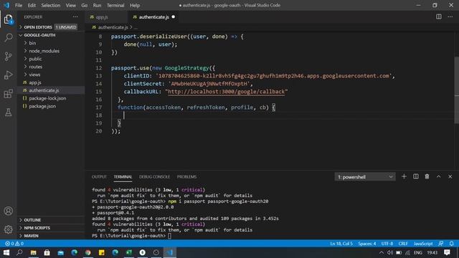The height and width of the screenshot is (258, 459).
Task: Open the Explorer view in activity bar
Action: [x=8, y=19]
